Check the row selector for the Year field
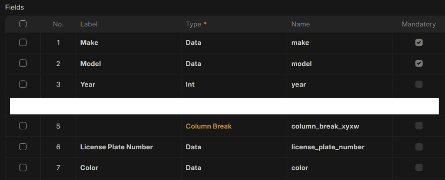Screen dimensions: 445x180 [23, 84]
